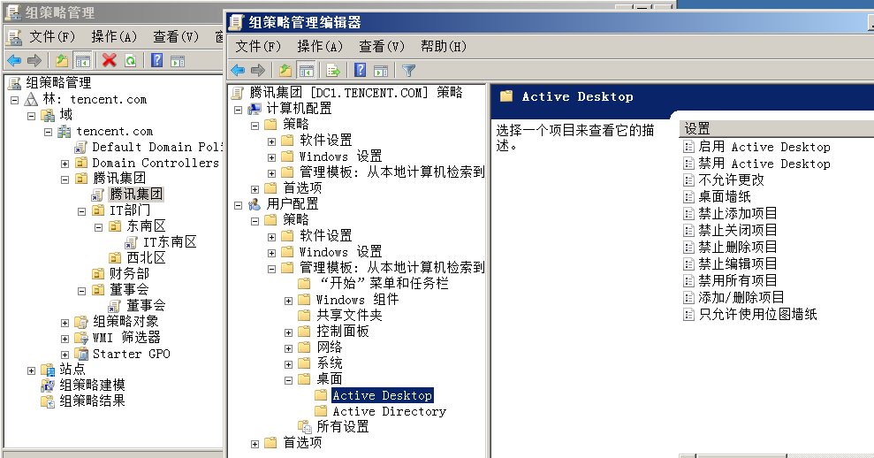The image size is (874, 458).
Task: Expand 网络 folder in editor tree
Action: coord(288,348)
